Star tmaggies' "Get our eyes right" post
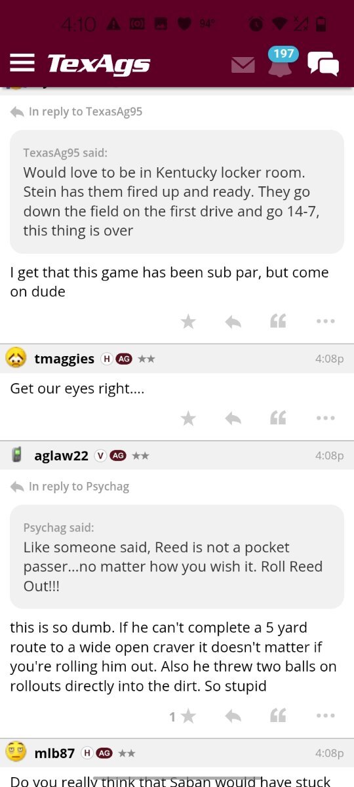The height and width of the screenshot is (787, 354). click(x=188, y=418)
